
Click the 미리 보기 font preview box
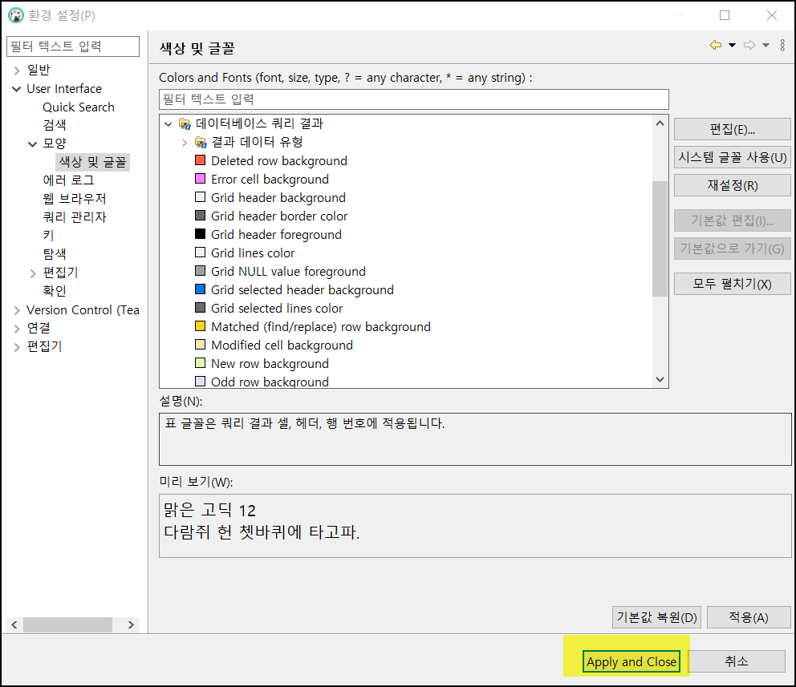pos(475,526)
